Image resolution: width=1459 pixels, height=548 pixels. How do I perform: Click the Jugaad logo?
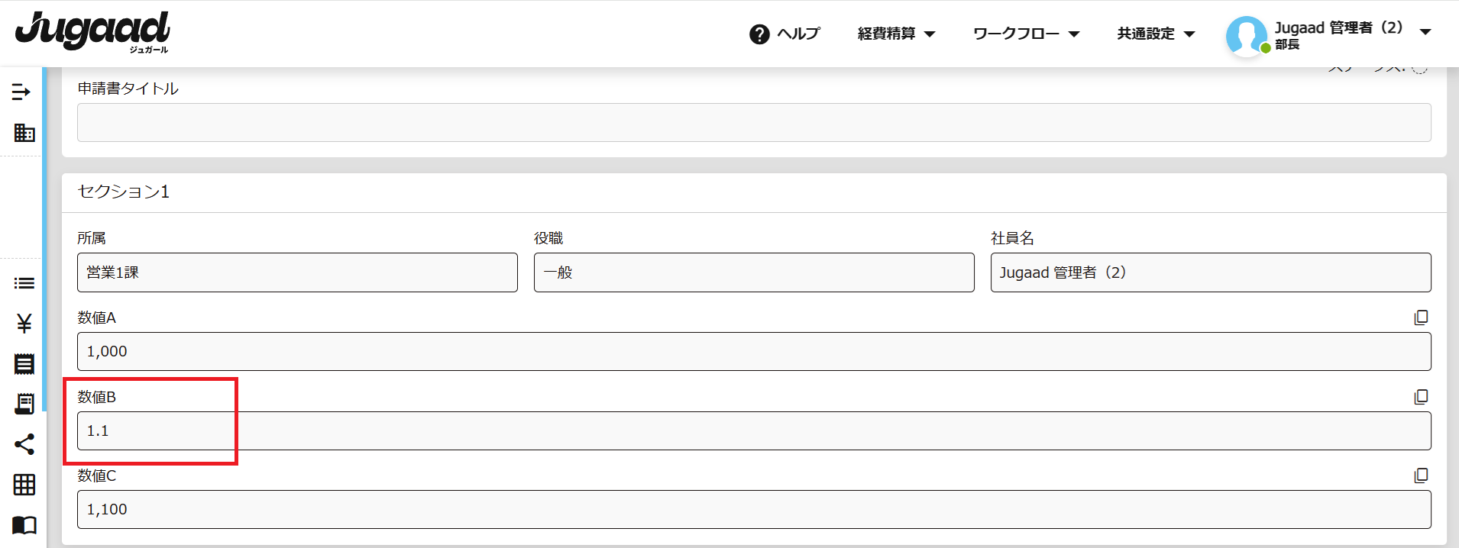tap(92, 32)
